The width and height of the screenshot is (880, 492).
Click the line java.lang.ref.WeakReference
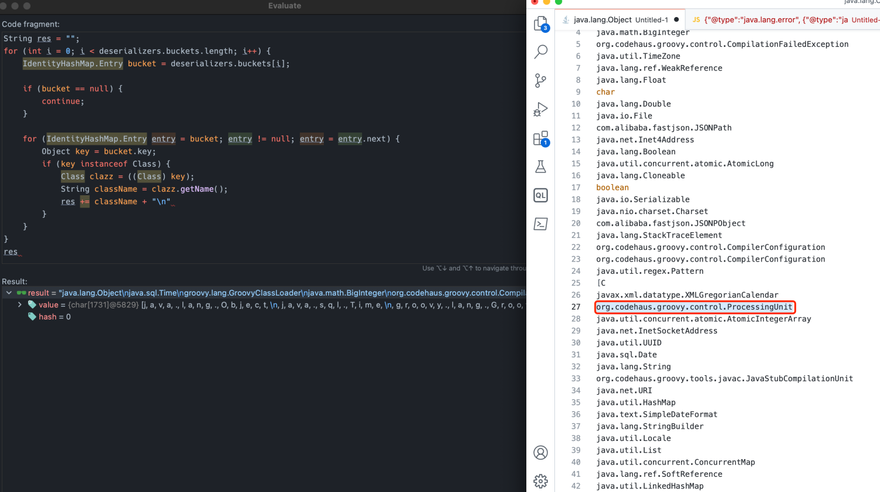pyautogui.click(x=659, y=68)
